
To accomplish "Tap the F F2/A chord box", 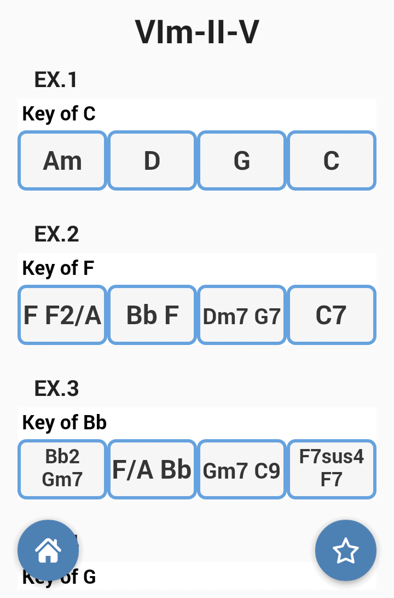I will click(x=62, y=315).
